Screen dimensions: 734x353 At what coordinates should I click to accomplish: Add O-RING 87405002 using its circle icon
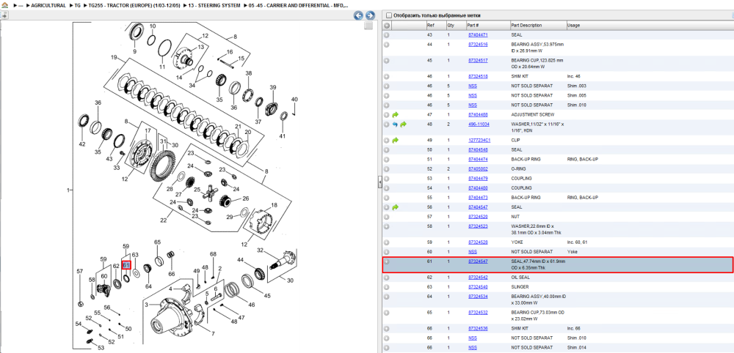[x=387, y=168]
